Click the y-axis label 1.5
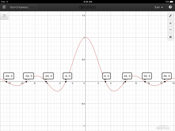The width and height of the screenshot is (175, 131). (x=83, y=15)
